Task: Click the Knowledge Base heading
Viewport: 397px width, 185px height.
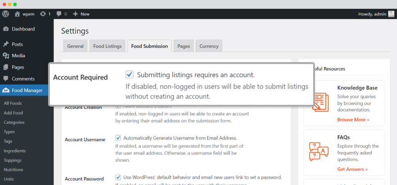Action: click(357, 88)
